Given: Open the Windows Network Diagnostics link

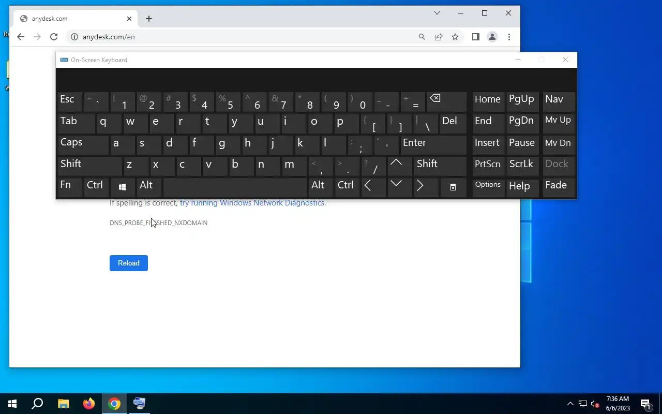Looking at the screenshot, I should pyautogui.click(x=253, y=203).
